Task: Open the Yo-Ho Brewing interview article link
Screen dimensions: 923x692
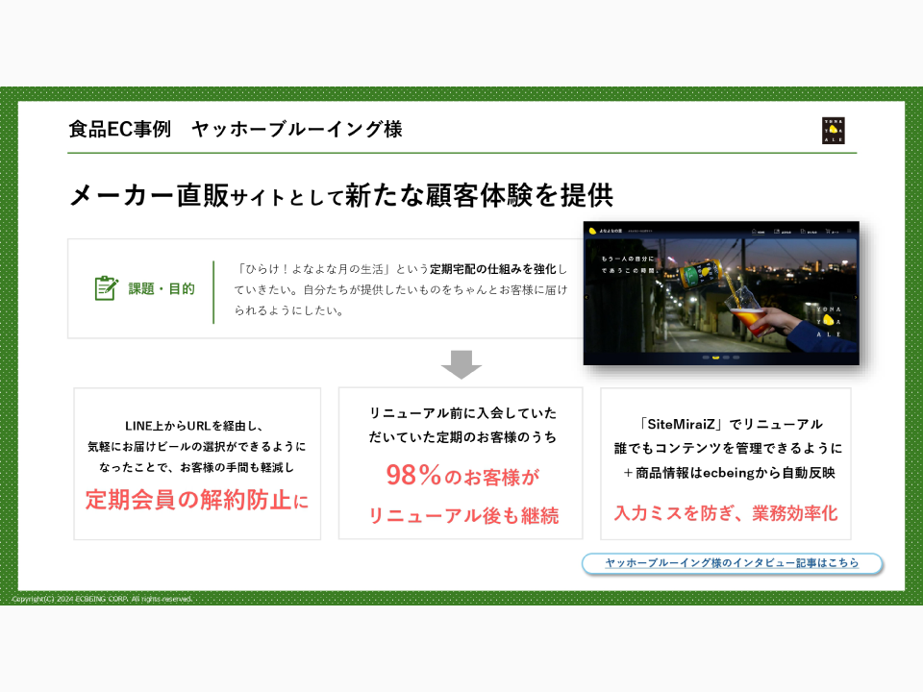Action: 732,563
